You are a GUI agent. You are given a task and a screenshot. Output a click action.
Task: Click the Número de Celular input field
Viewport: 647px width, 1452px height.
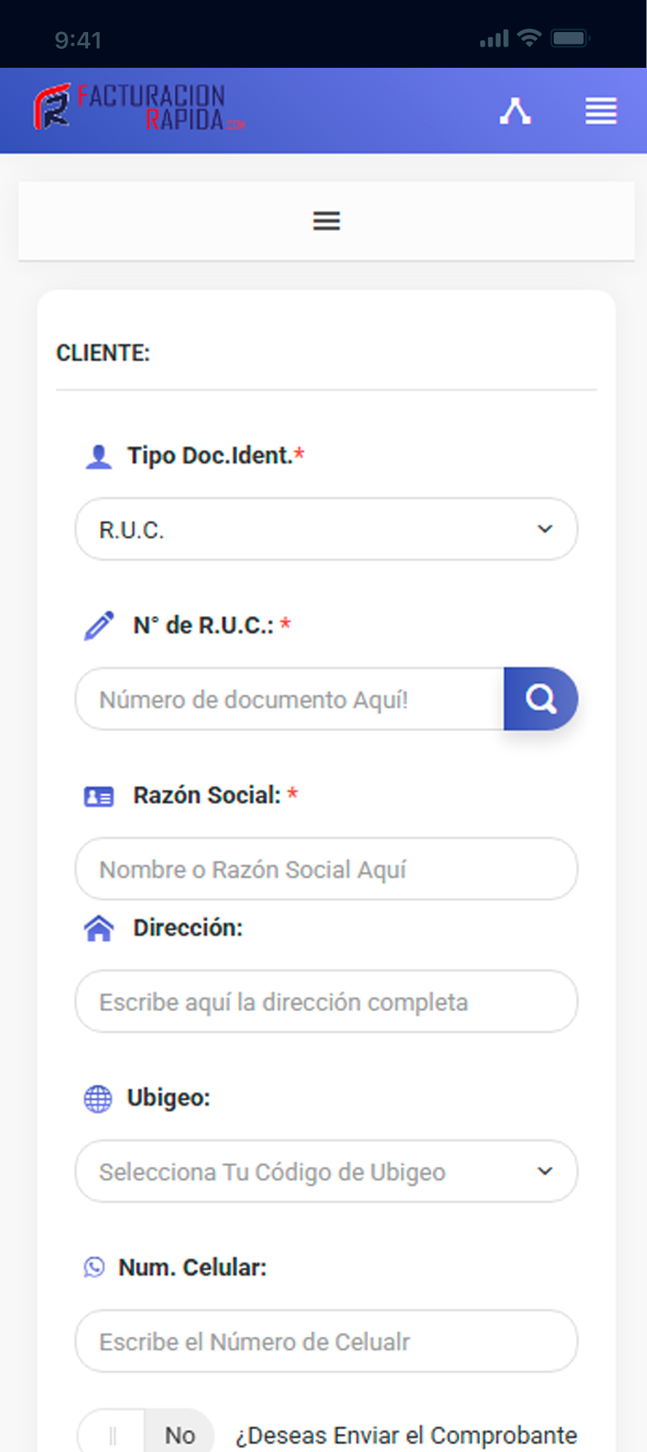point(326,1341)
